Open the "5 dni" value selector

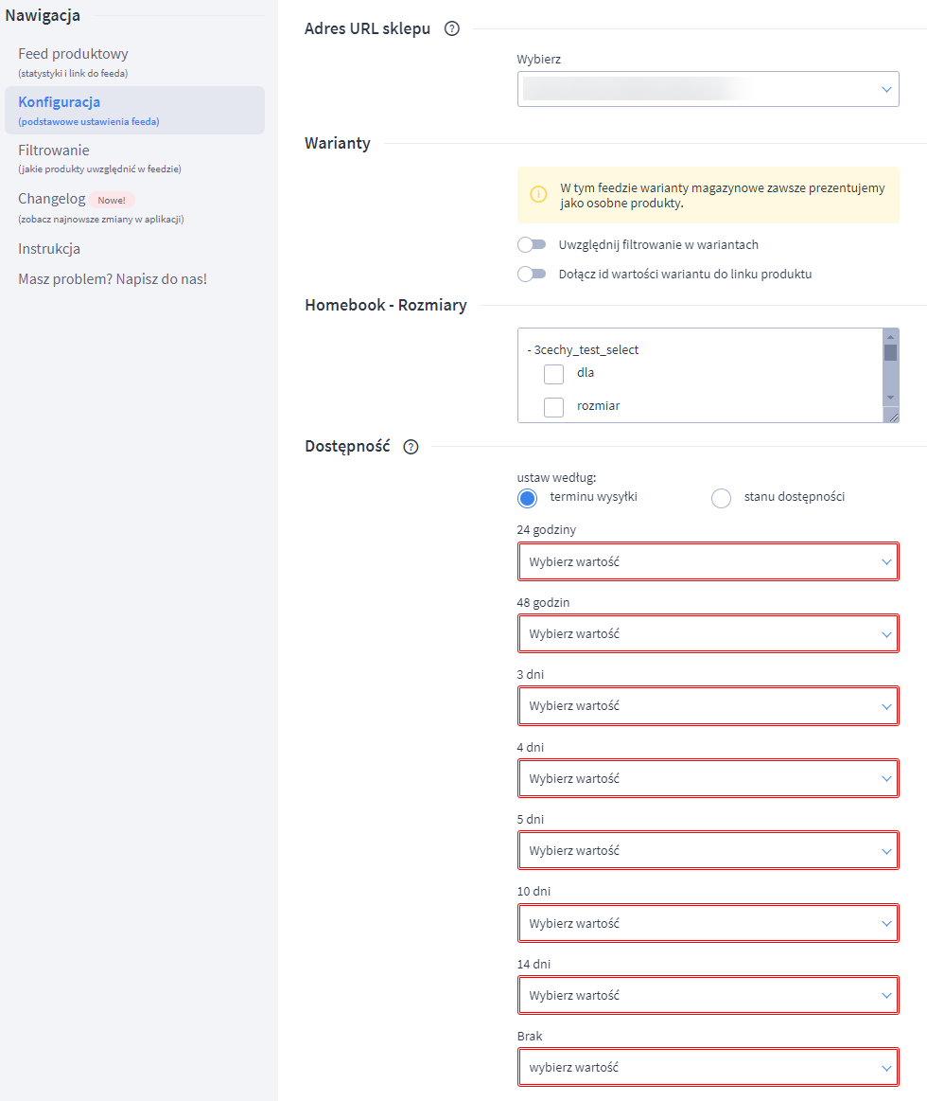click(x=708, y=850)
